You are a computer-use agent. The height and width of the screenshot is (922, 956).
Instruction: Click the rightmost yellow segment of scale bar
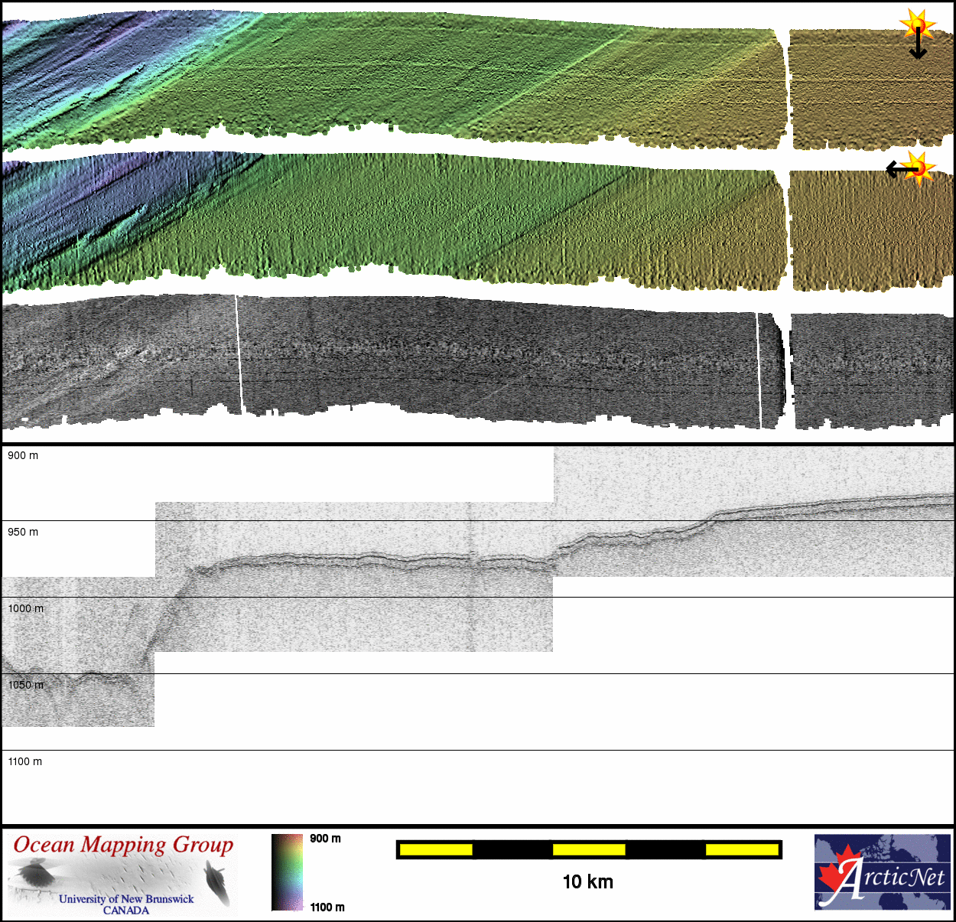(x=741, y=849)
